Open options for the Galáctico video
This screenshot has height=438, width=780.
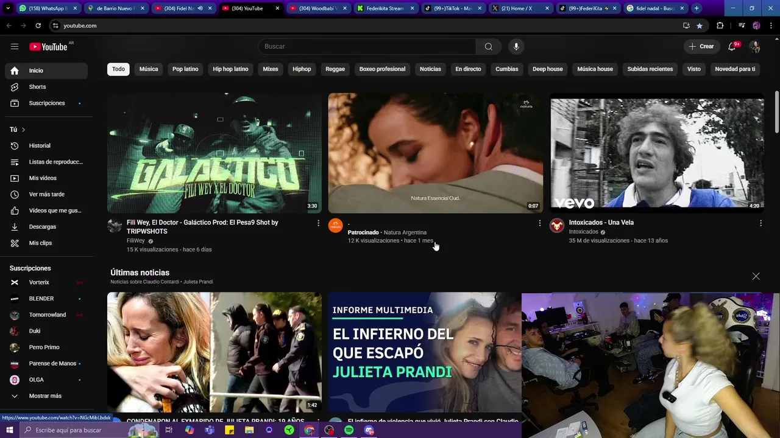click(318, 223)
